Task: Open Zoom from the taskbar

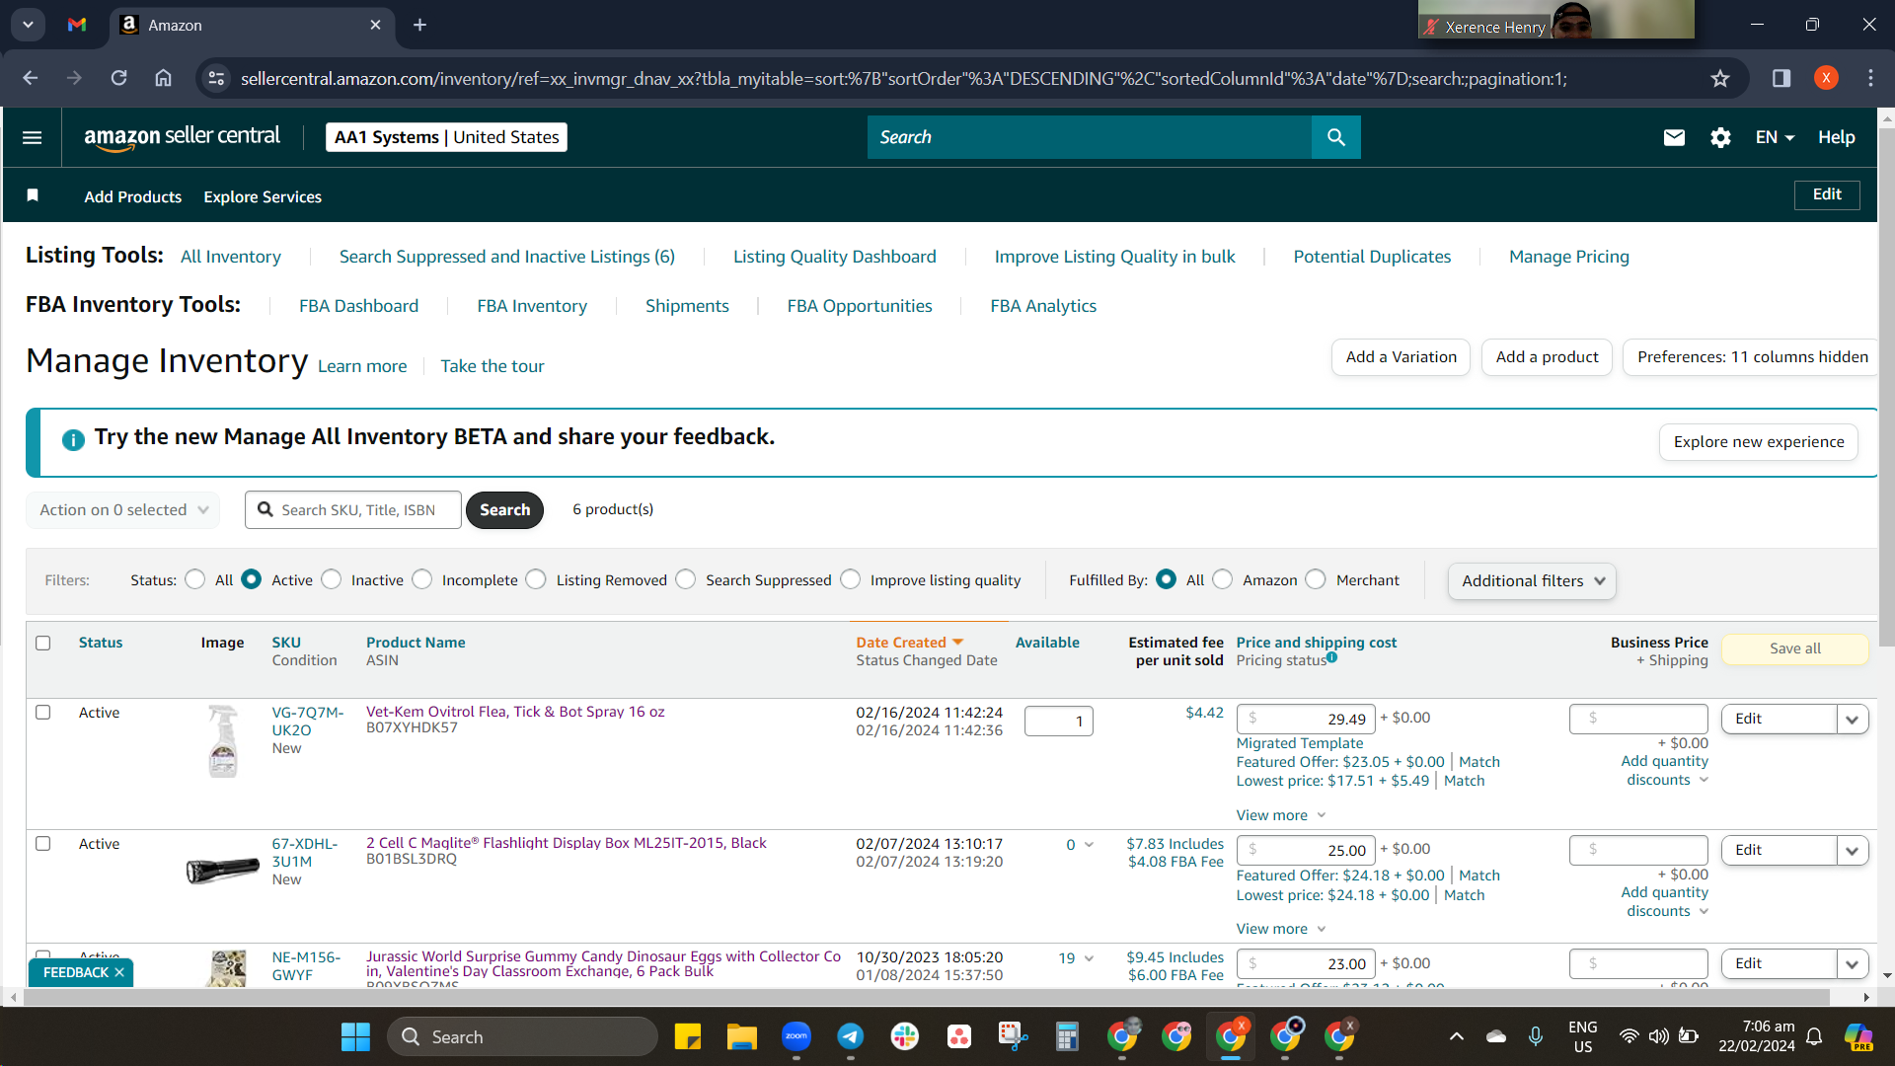Action: pyautogui.click(x=796, y=1036)
